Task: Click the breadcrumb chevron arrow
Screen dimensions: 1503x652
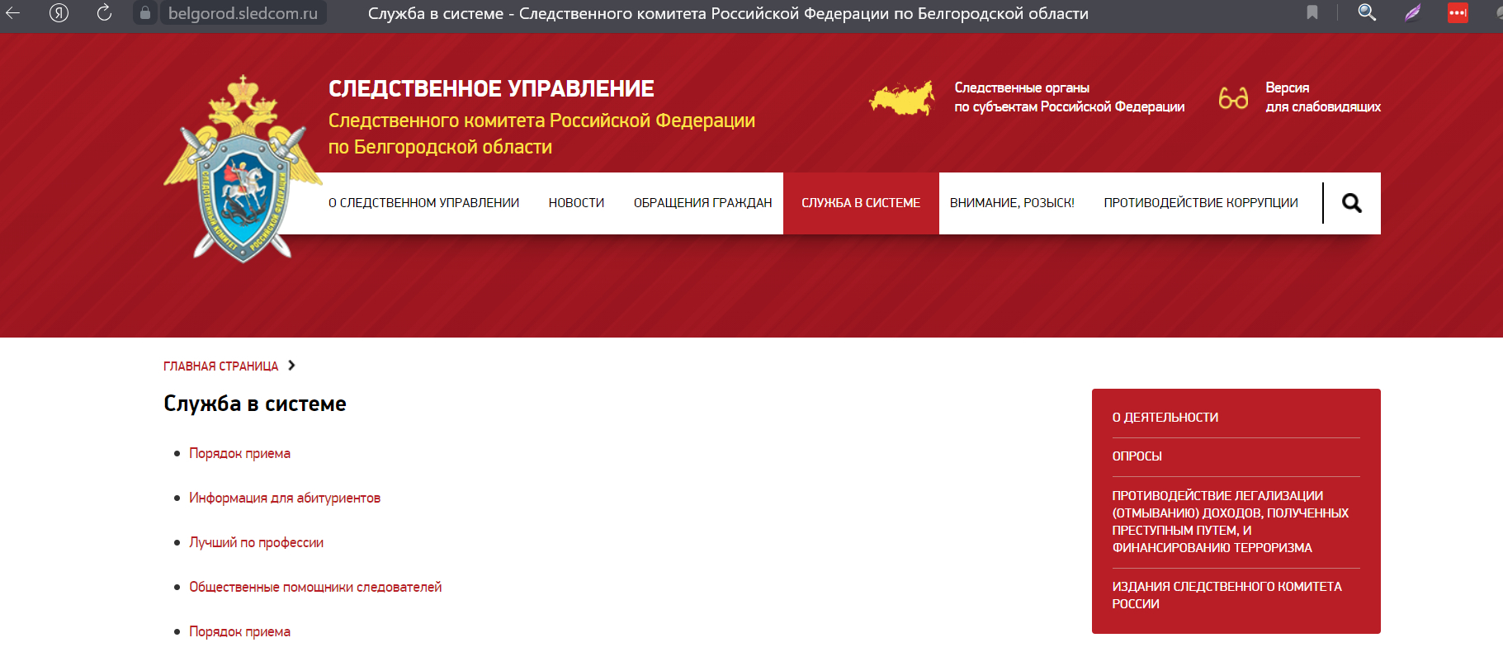Action: 291,366
